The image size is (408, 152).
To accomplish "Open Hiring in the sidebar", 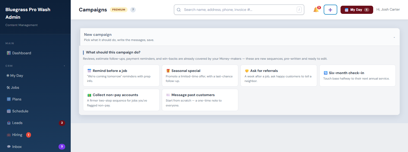I will (35, 135).
